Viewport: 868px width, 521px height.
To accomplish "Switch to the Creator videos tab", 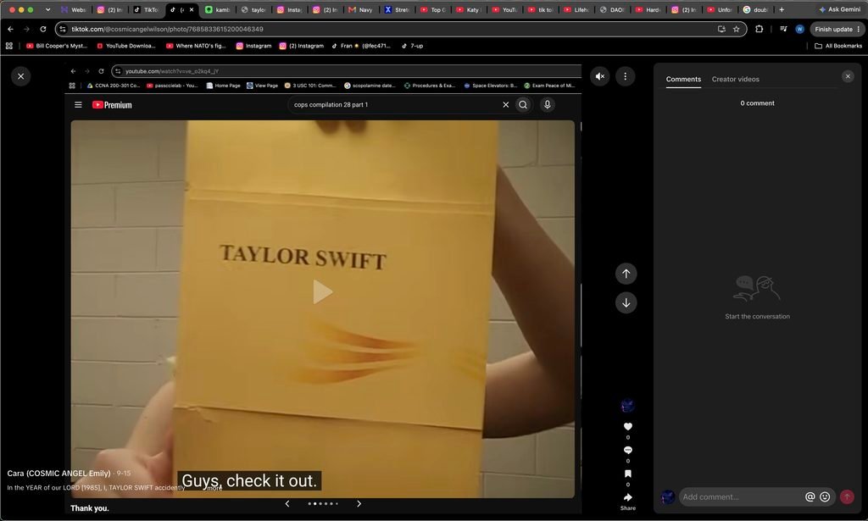I will (735, 79).
